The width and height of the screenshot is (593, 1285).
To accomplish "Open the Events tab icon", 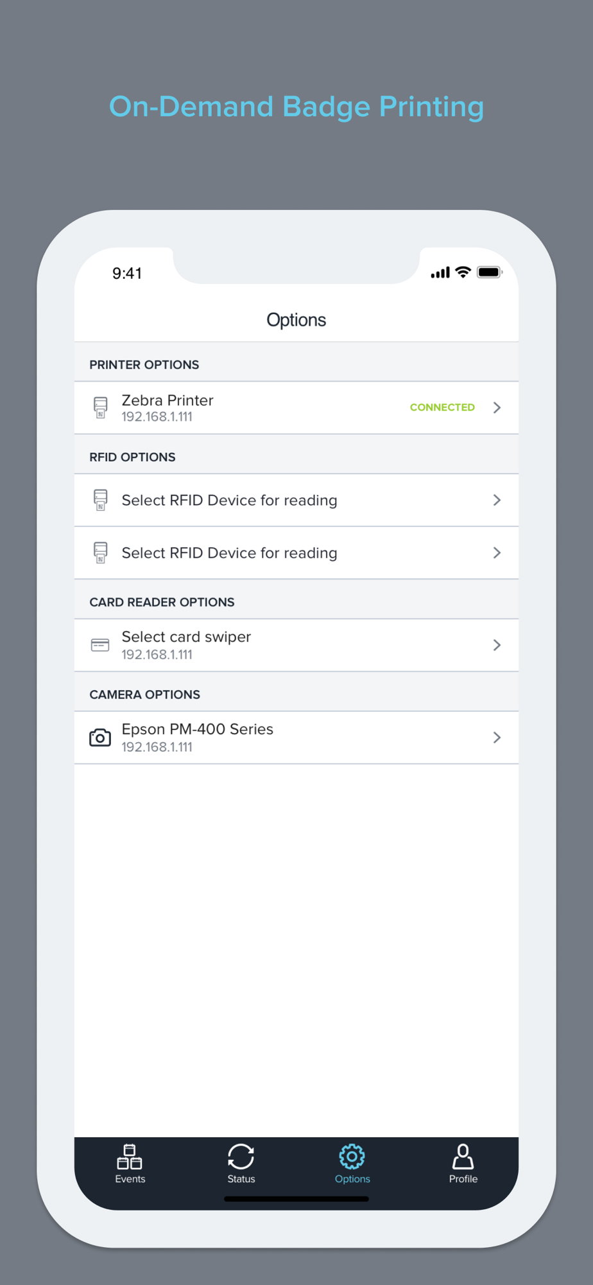I will [130, 1156].
